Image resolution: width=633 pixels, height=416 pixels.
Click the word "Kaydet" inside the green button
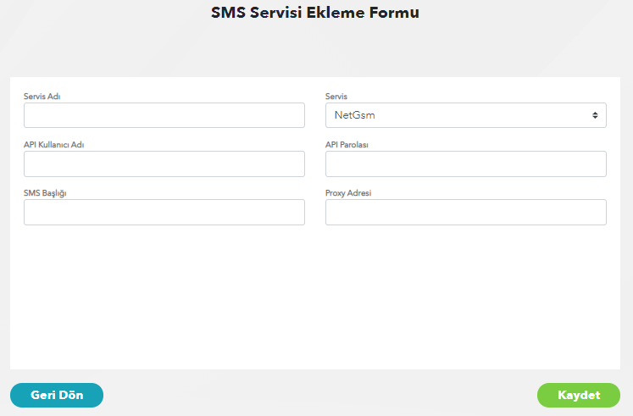pyautogui.click(x=579, y=396)
